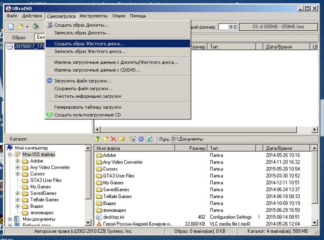Image resolution: width=324 pixels, height=240 pixels.
Task: Open the dropdown arrow beside the Open icon
Action: click(27, 27)
